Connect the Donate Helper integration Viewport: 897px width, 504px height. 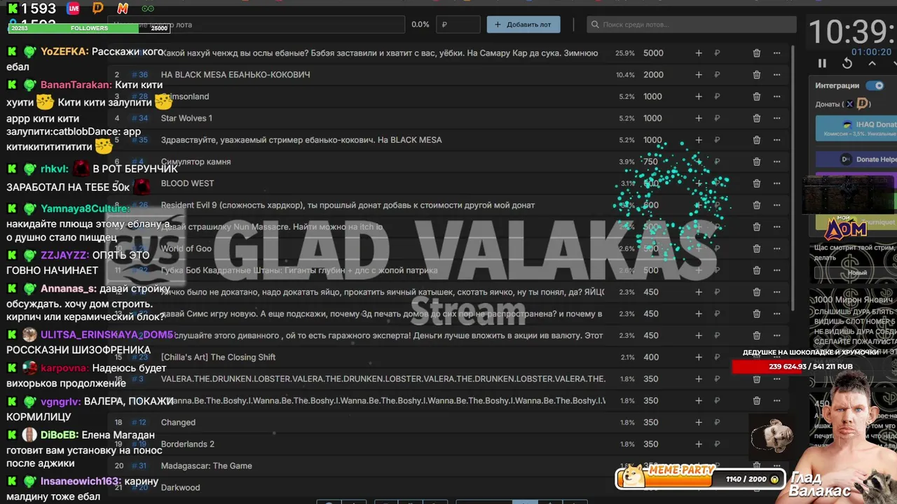tap(856, 159)
